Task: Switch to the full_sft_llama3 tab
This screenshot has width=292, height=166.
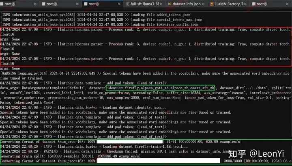Action: [144, 4]
